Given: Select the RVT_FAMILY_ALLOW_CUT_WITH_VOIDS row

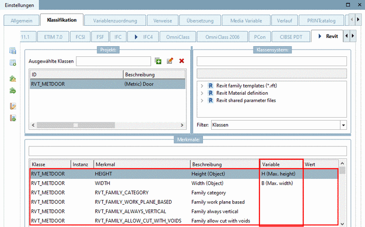Looking at the screenshot, I should coord(184,221).
